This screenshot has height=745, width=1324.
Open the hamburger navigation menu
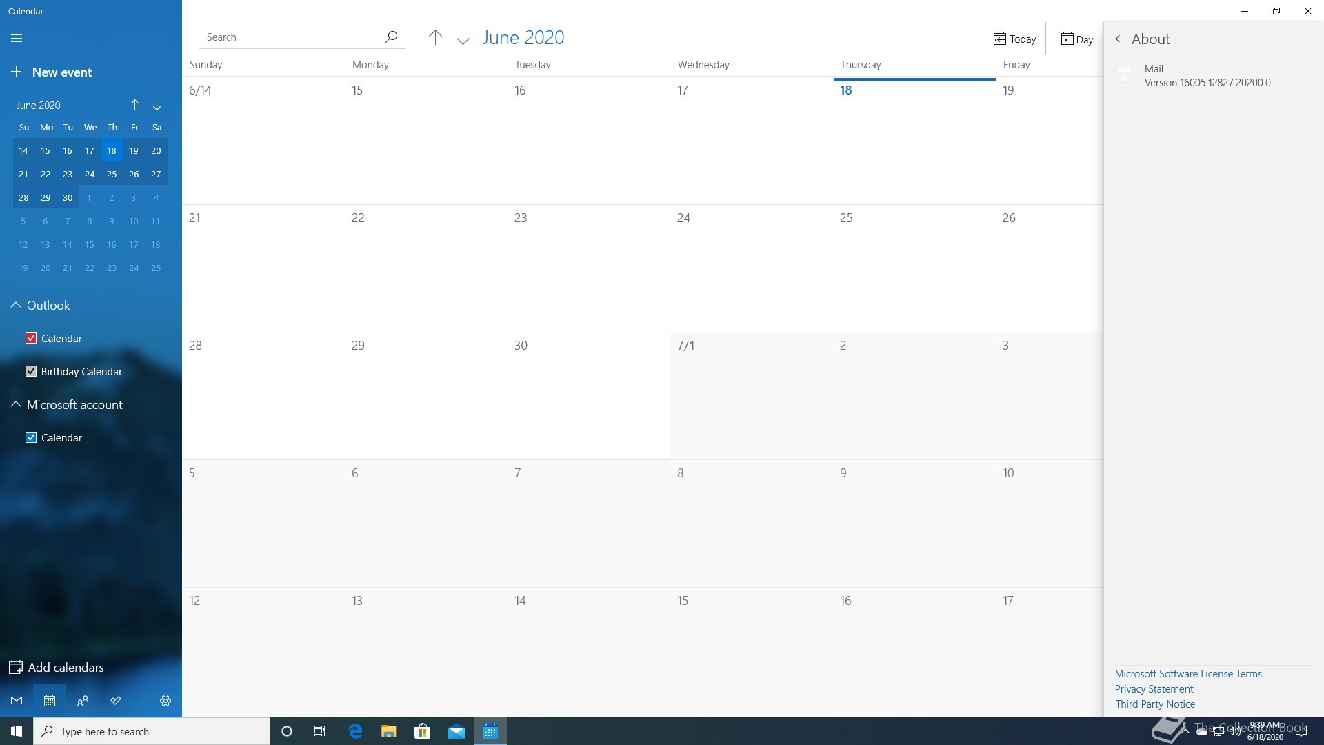(x=17, y=39)
